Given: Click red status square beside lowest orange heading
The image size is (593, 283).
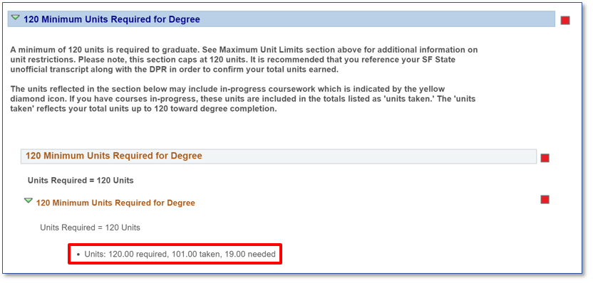Looking at the screenshot, I should click(545, 199).
